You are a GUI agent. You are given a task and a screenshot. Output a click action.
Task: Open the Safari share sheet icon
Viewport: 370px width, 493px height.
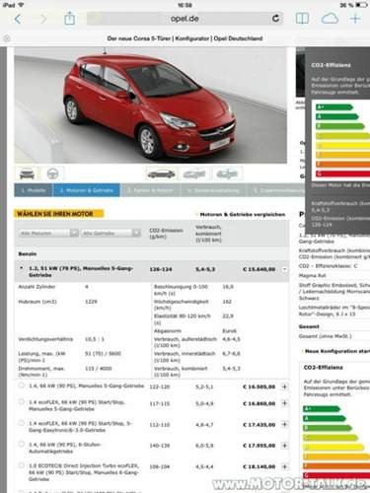(69, 18)
